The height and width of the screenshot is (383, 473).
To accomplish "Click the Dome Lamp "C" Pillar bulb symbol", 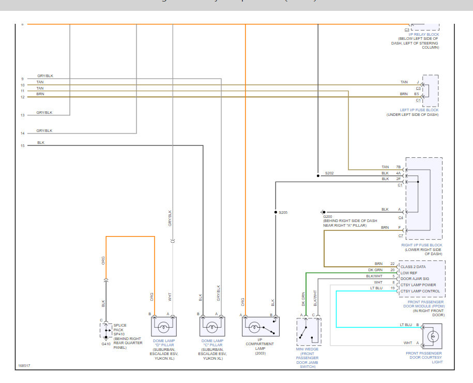I will click(212, 328).
